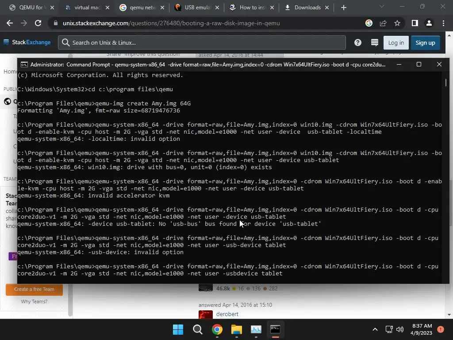Close the Downloads tab
This screenshot has width=453, height=340.
point(327,8)
